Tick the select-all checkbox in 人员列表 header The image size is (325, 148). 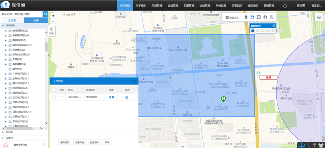pos(54,90)
